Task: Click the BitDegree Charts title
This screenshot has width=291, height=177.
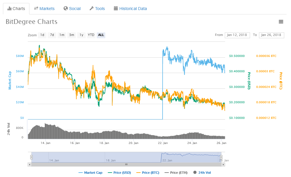Action: [31, 22]
